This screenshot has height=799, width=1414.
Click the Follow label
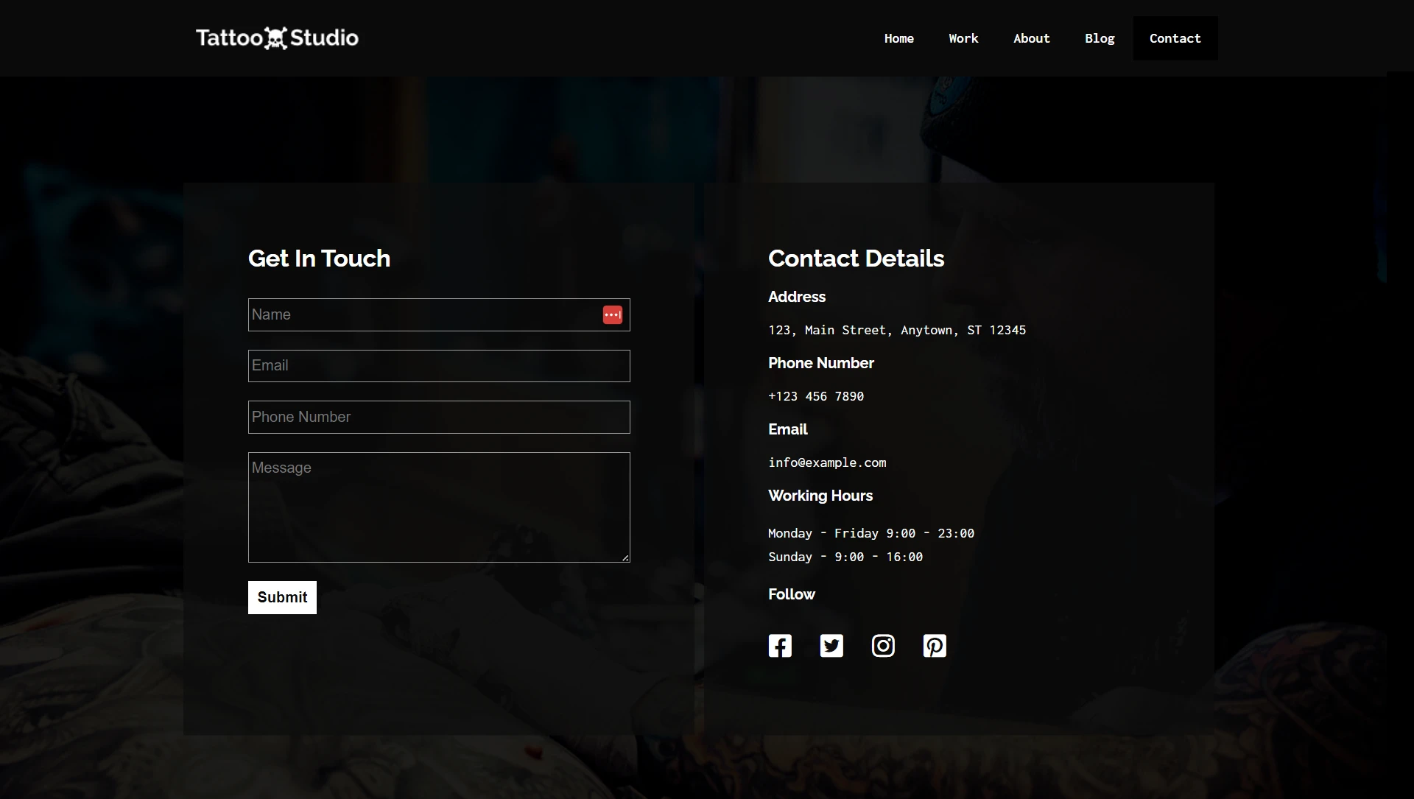pyautogui.click(x=792, y=594)
